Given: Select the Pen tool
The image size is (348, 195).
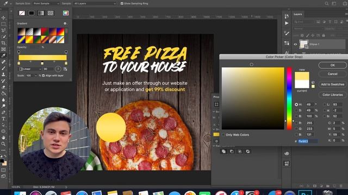Looking at the screenshot, I should click(3, 113).
